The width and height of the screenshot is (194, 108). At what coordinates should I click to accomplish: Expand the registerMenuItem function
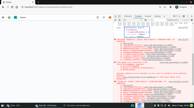click(x=128, y=32)
